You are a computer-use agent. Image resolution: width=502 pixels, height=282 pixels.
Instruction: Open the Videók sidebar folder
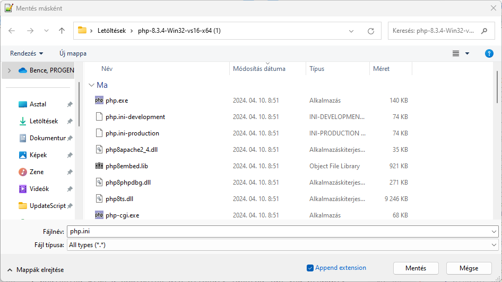39,189
